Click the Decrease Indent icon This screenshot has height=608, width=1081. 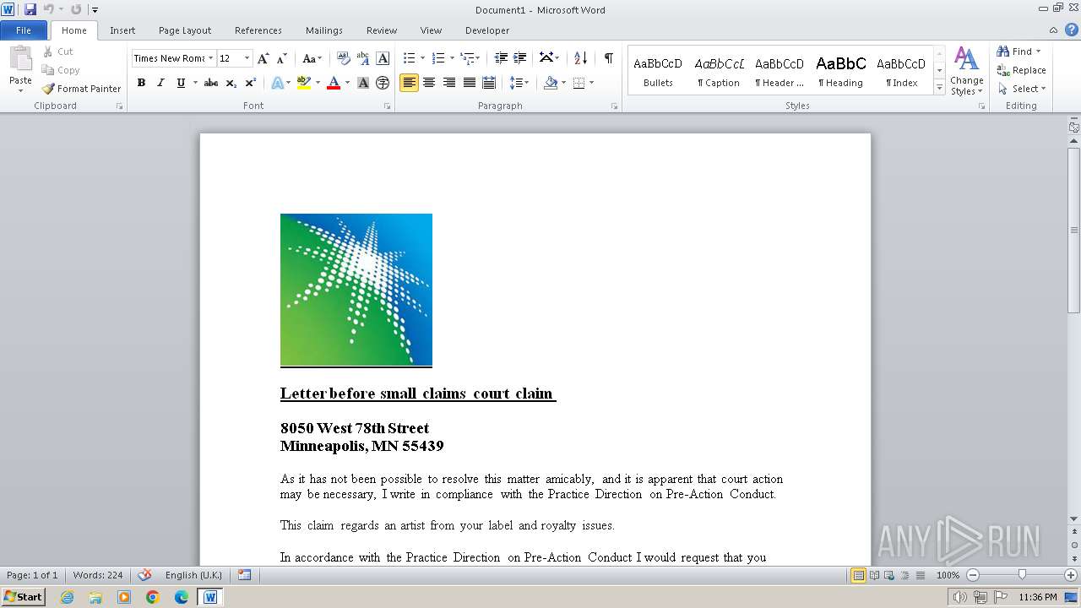tap(501, 58)
